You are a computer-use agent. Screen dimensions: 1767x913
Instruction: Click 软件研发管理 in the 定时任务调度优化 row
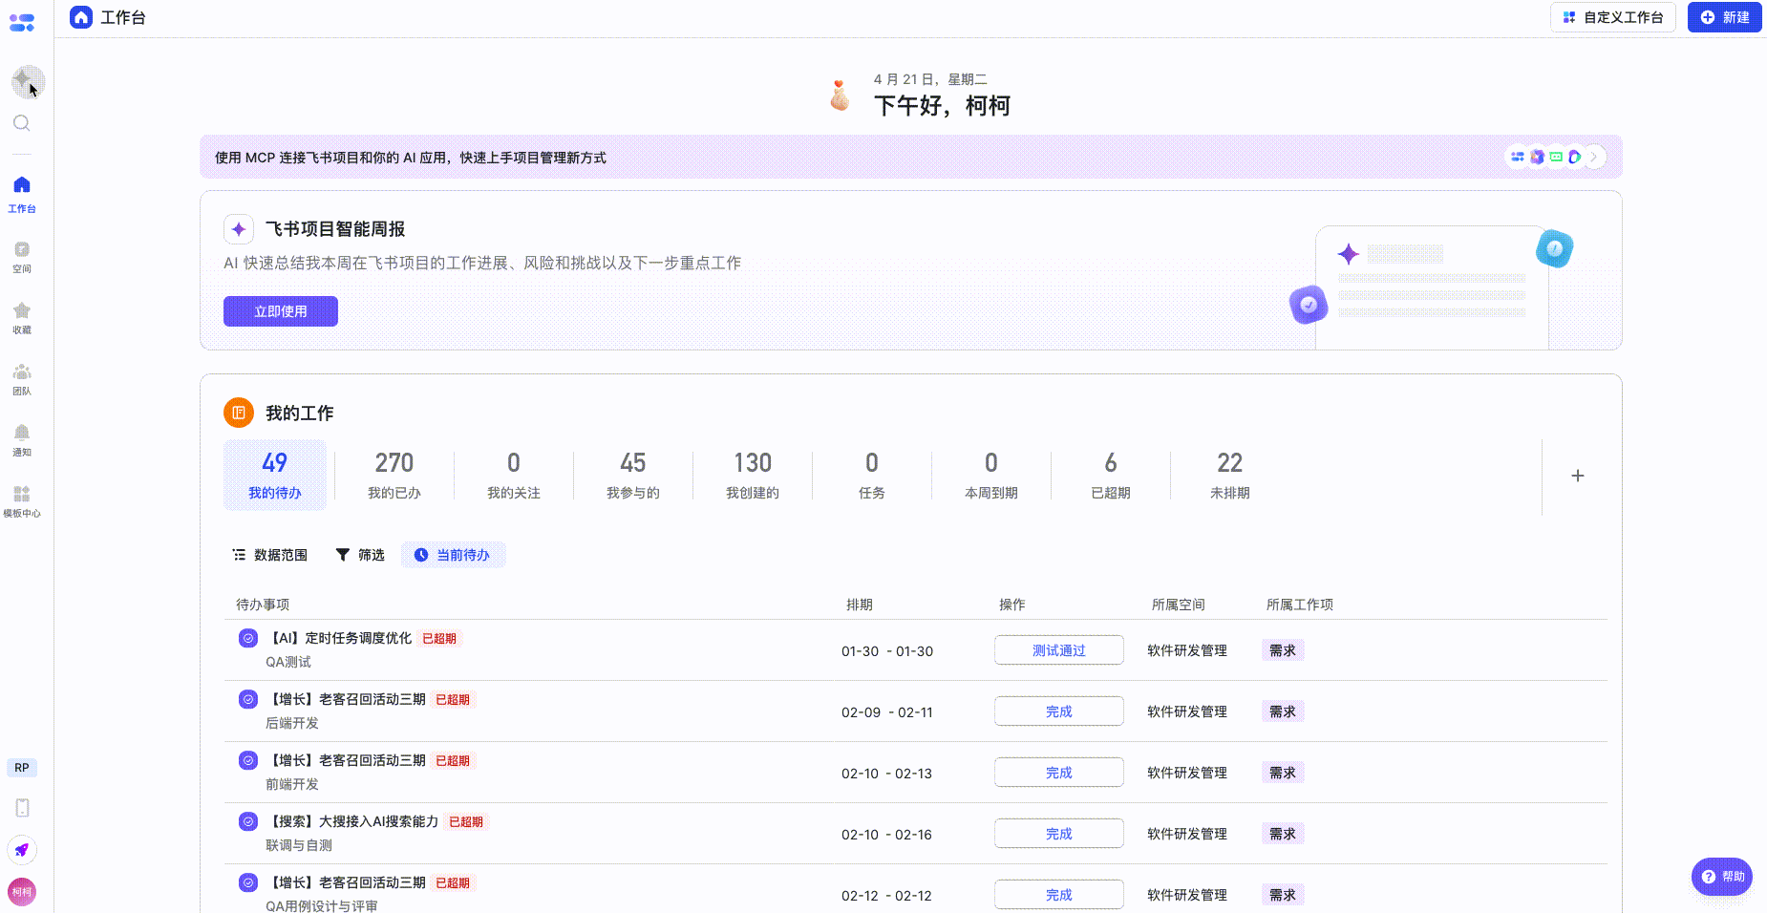point(1187,650)
